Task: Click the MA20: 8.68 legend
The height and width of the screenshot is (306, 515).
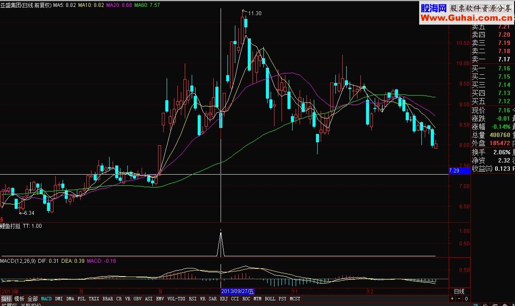Action: coord(119,5)
